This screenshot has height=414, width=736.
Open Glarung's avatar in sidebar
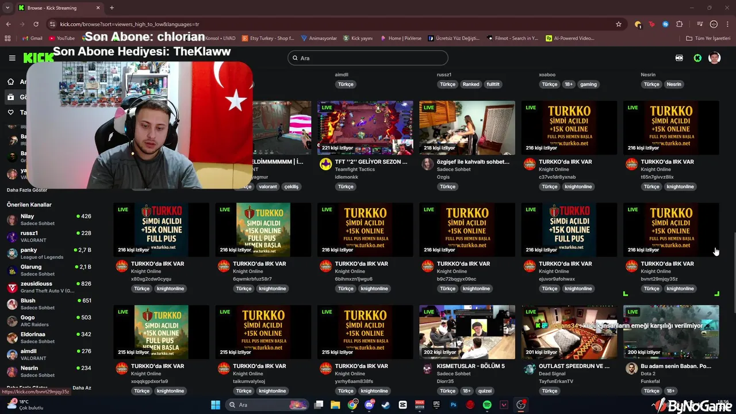click(11, 270)
